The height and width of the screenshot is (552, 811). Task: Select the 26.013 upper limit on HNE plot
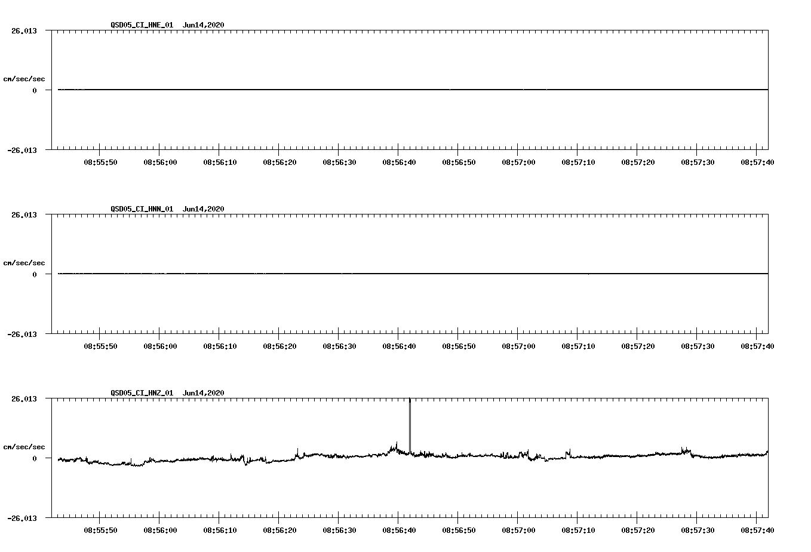point(24,31)
